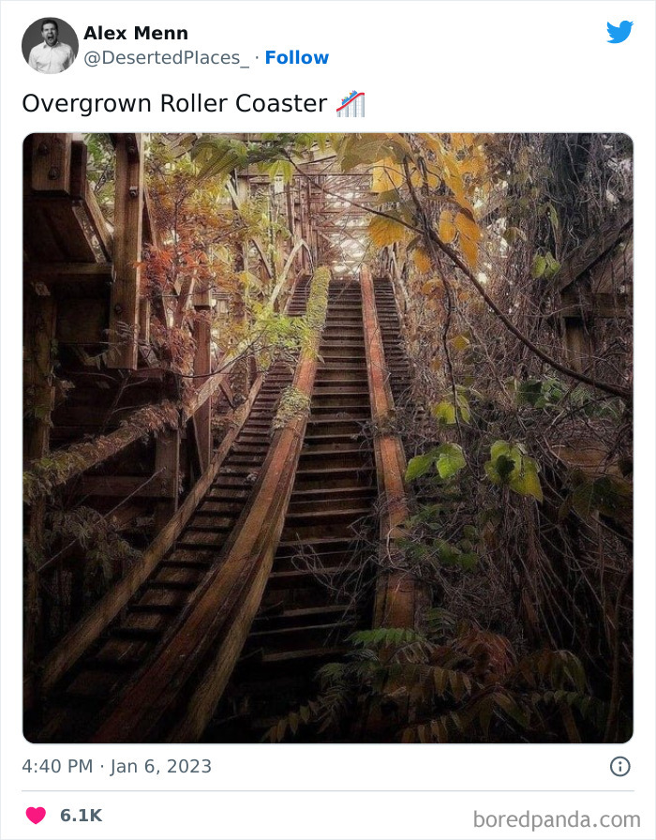The image size is (656, 840).
Task: Click the 6.1K likes count
Action: click(81, 816)
